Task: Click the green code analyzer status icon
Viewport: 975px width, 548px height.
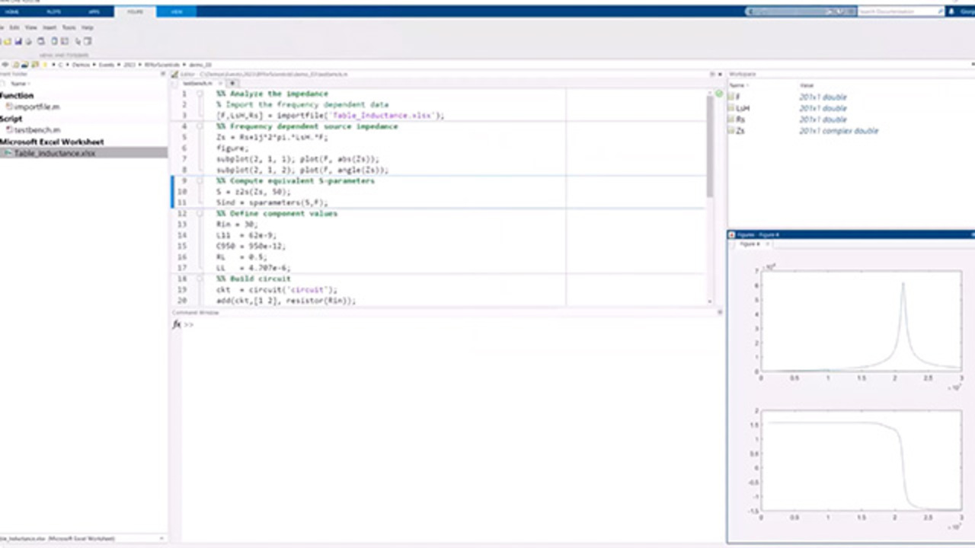Action: (x=718, y=94)
